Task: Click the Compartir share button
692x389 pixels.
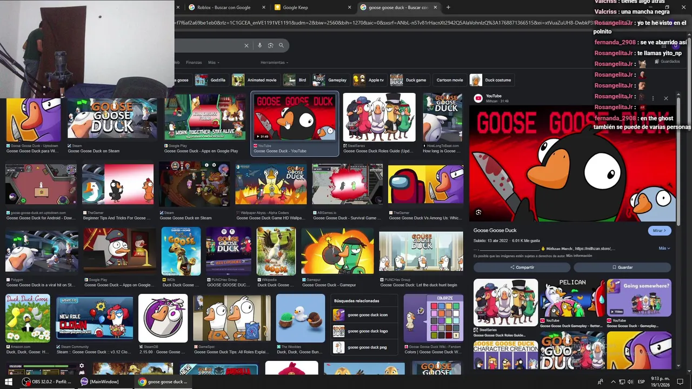Action: (x=522, y=267)
